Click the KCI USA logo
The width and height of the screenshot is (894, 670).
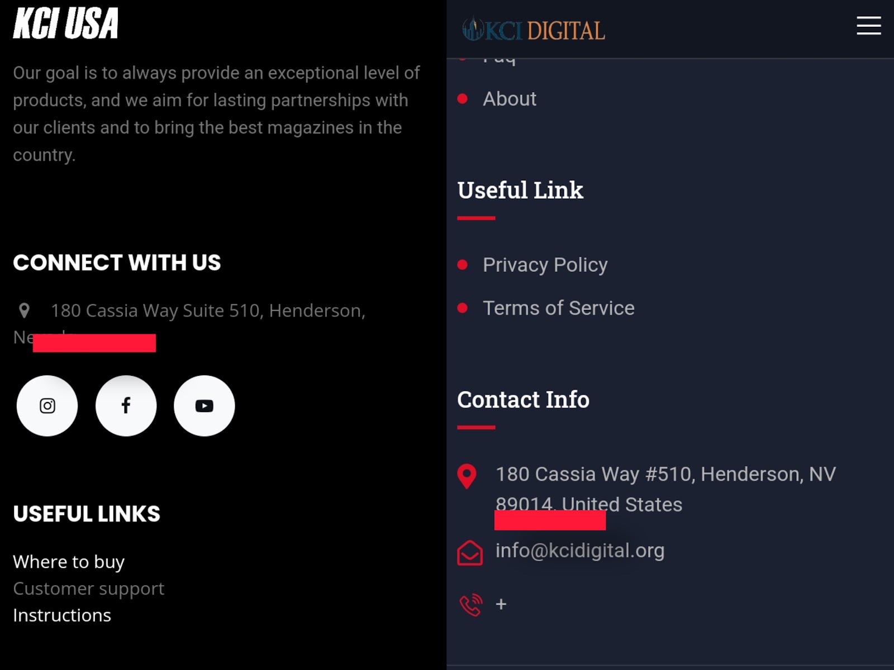66,23
